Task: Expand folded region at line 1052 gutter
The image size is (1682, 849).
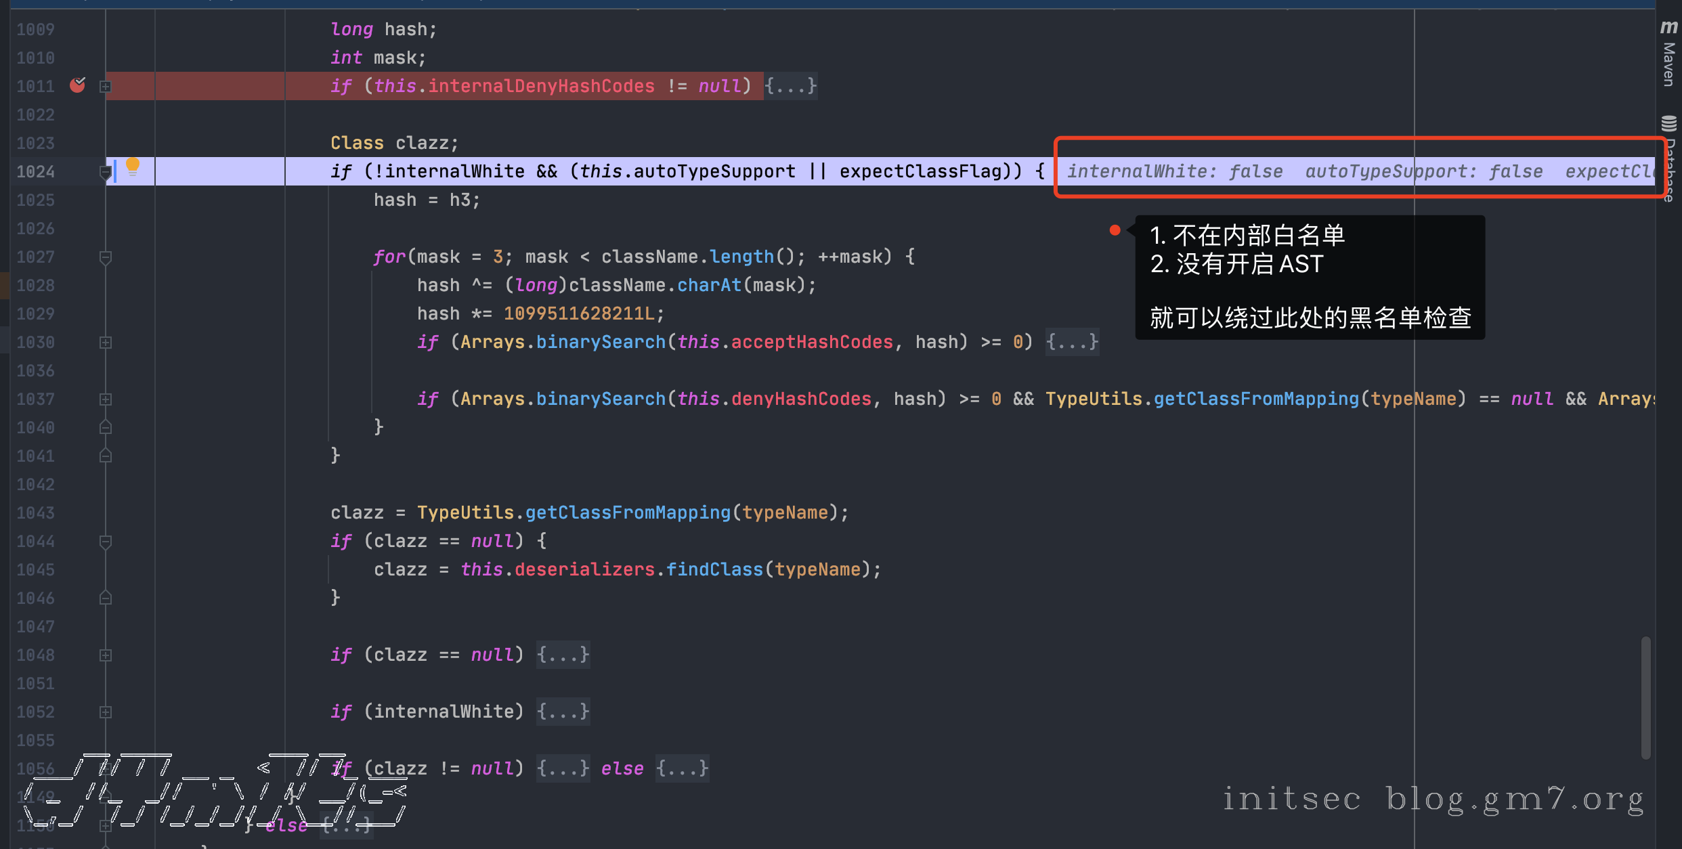Action: (x=105, y=712)
